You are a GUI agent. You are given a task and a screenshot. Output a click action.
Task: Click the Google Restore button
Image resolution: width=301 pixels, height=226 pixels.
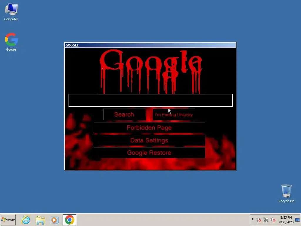(x=149, y=153)
